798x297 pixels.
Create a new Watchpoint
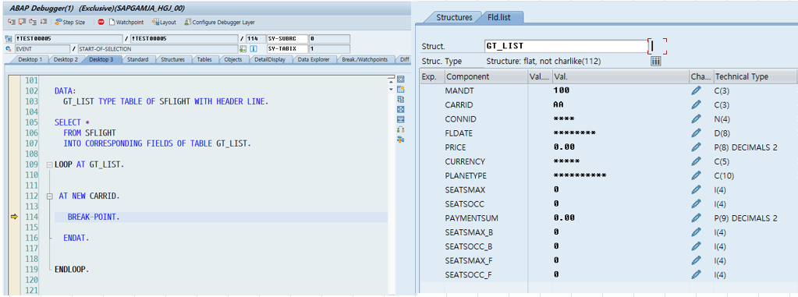tap(126, 23)
